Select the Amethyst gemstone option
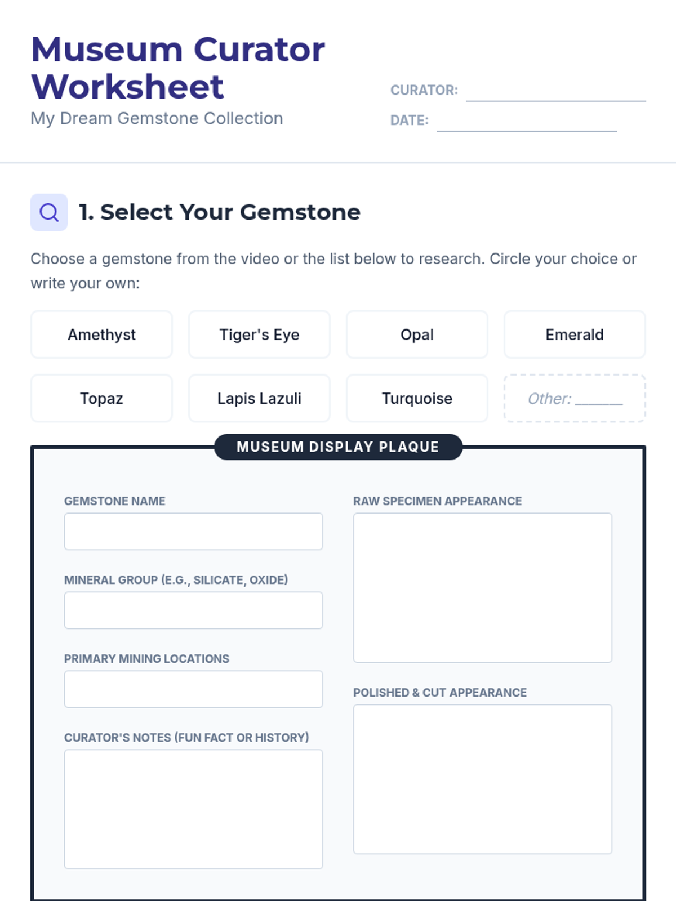Image resolution: width=676 pixels, height=901 pixels. click(x=101, y=334)
